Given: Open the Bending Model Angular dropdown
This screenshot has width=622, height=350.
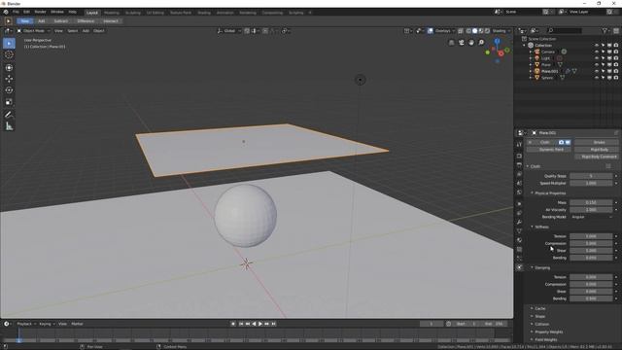Looking at the screenshot, I should (592, 217).
